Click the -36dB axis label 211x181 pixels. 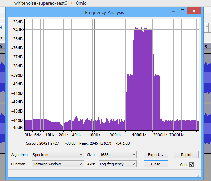click(x=17, y=48)
